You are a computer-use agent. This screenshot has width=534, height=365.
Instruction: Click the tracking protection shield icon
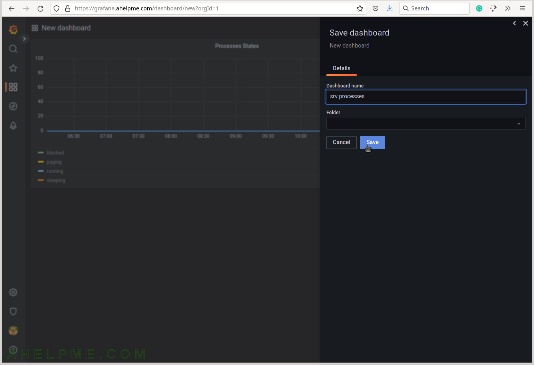(56, 8)
